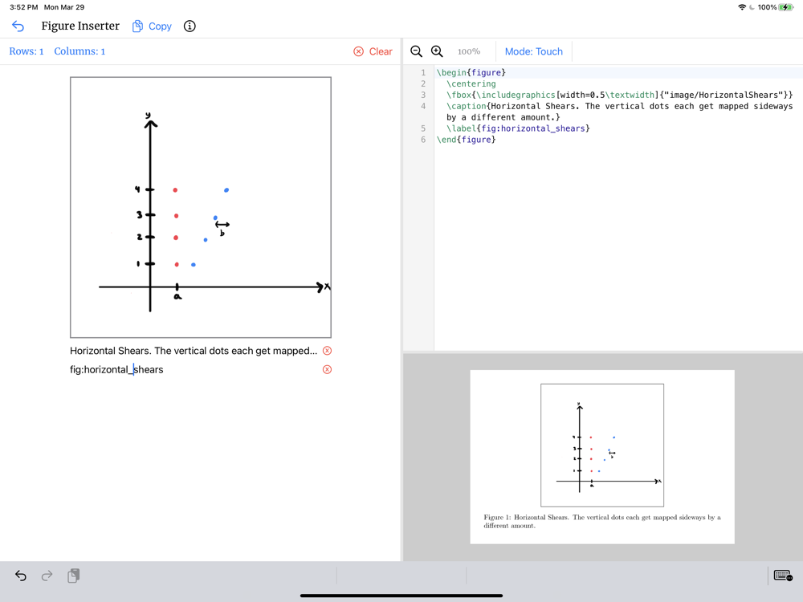
Task: Tap the battery indicator in status bar
Action: 785,7
